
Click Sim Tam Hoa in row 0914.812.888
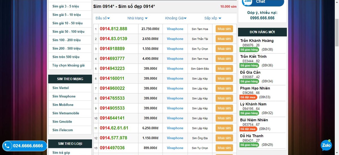click(x=200, y=29)
